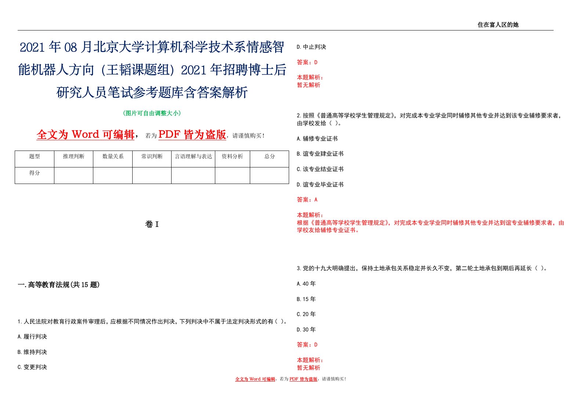Select option B.15年

[306, 299]
